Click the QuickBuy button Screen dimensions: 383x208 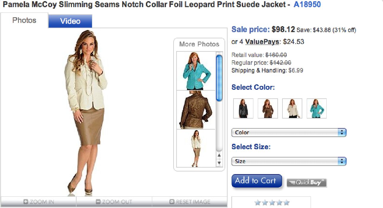[x=306, y=182]
